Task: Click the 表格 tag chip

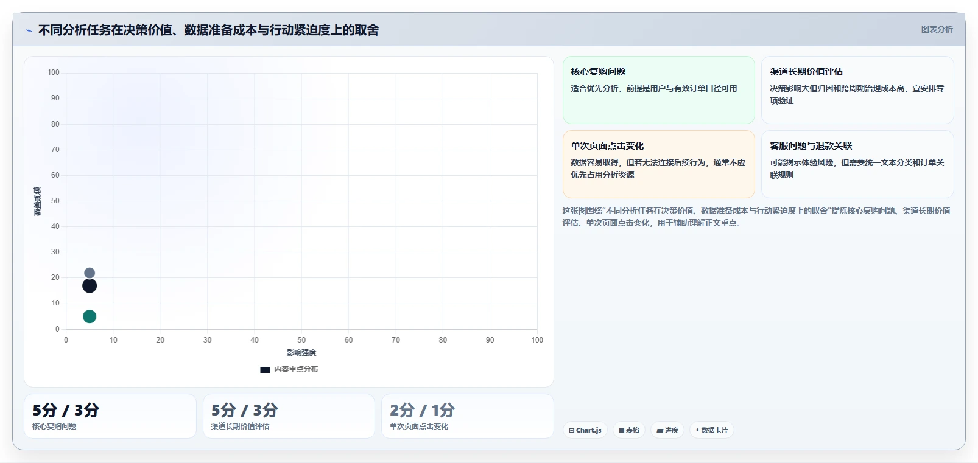Action: tap(629, 430)
